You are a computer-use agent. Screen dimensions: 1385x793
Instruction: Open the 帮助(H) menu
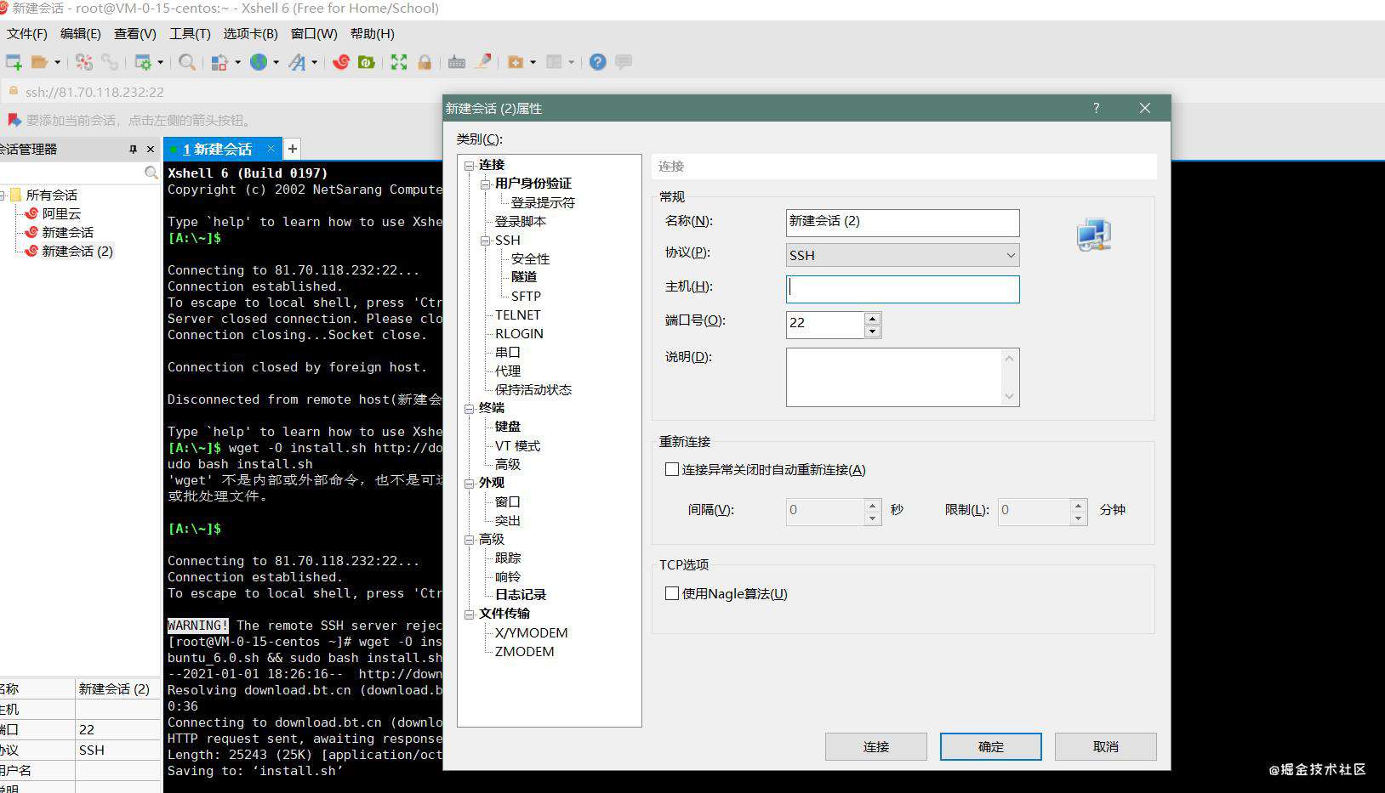point(373,33)
